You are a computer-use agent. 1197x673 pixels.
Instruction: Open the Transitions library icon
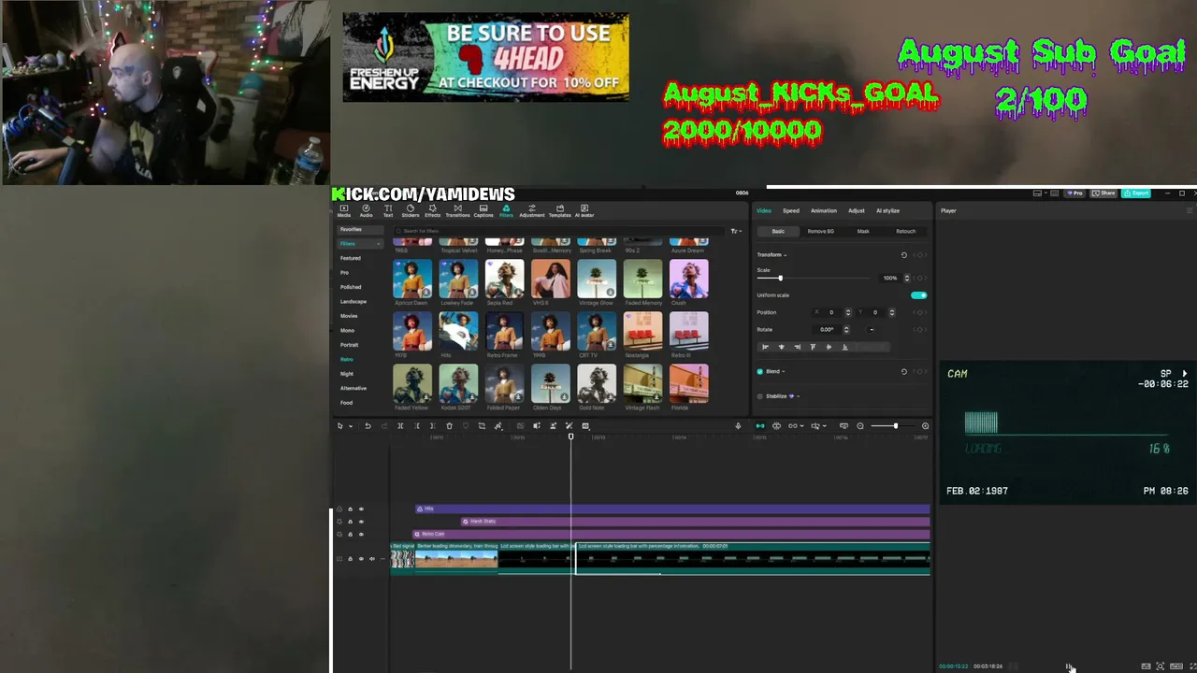click(x=457, y=210)
